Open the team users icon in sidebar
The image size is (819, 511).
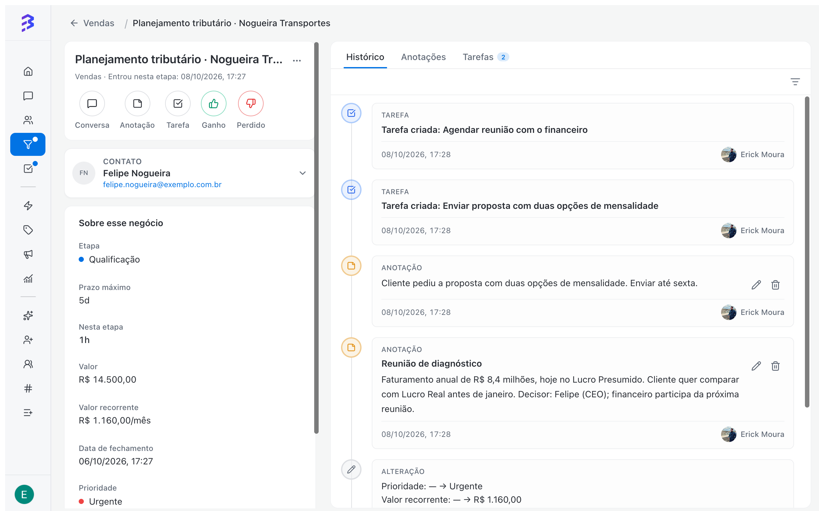point(28,364)
